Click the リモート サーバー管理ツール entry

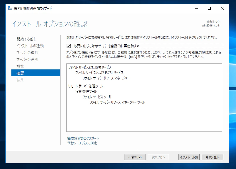pyautogui.click(x=86, y=86)
